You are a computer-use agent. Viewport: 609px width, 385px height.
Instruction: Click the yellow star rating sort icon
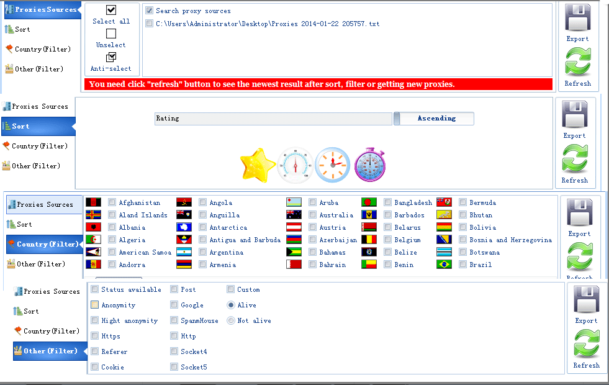point(258,165)
